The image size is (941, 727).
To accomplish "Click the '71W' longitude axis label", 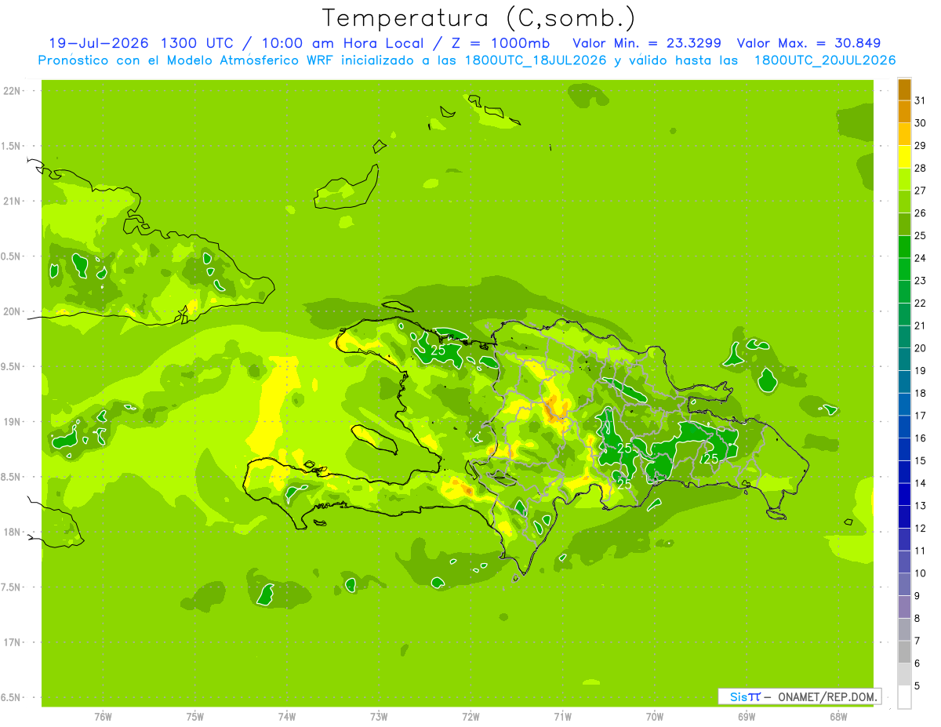I will pyautogui.click(x=562, y=716).
